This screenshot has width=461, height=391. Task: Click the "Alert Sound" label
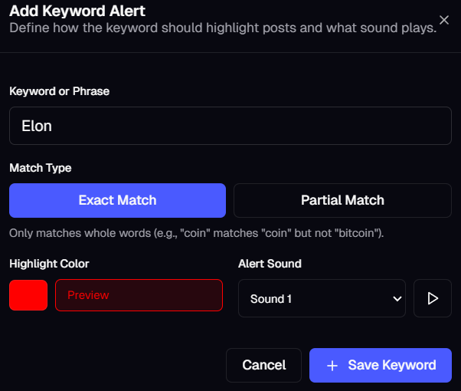tap(270, 263)
